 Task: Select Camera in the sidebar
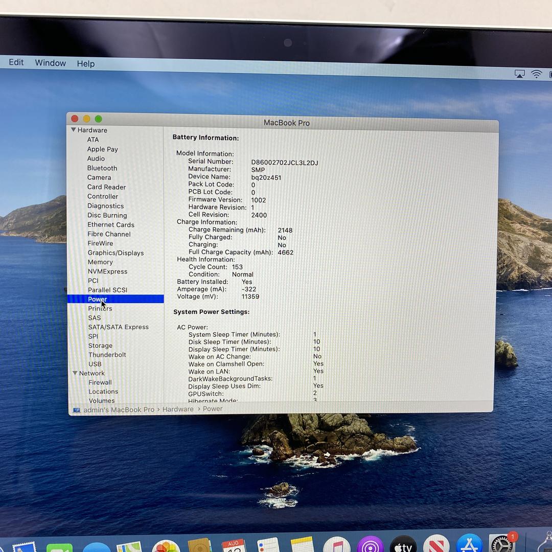click(x=99, y=177)
